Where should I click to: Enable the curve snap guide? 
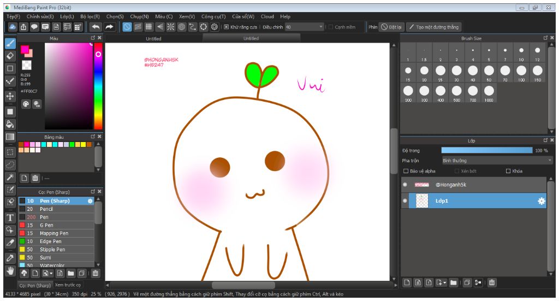click(x=193, y=27)
